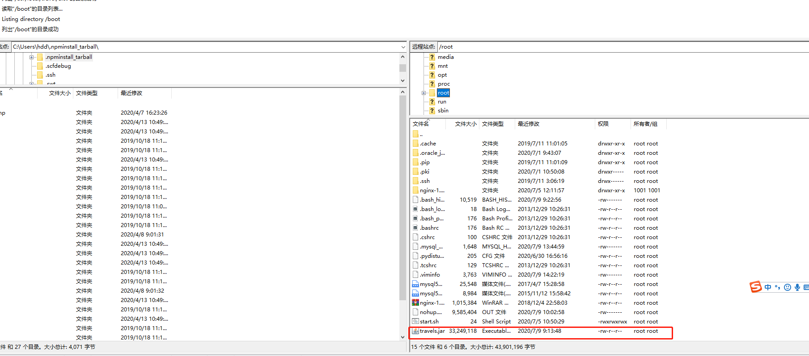
Task: Click the .bash_p... file icon
Action: coord(415,219)
